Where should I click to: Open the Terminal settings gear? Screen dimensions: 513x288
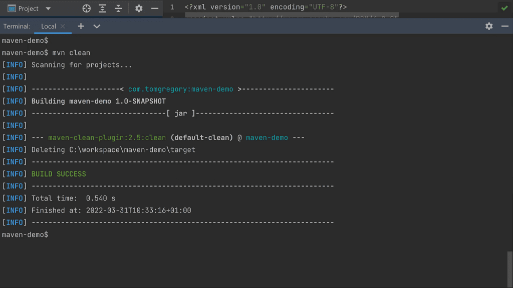pos(488,26)
